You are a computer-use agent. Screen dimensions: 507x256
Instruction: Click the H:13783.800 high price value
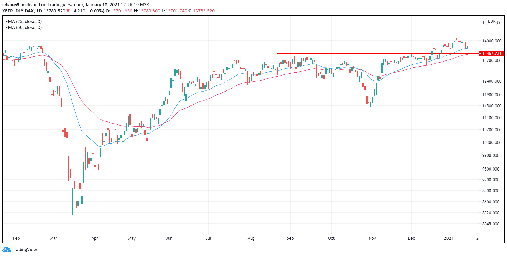coord(147,11)
